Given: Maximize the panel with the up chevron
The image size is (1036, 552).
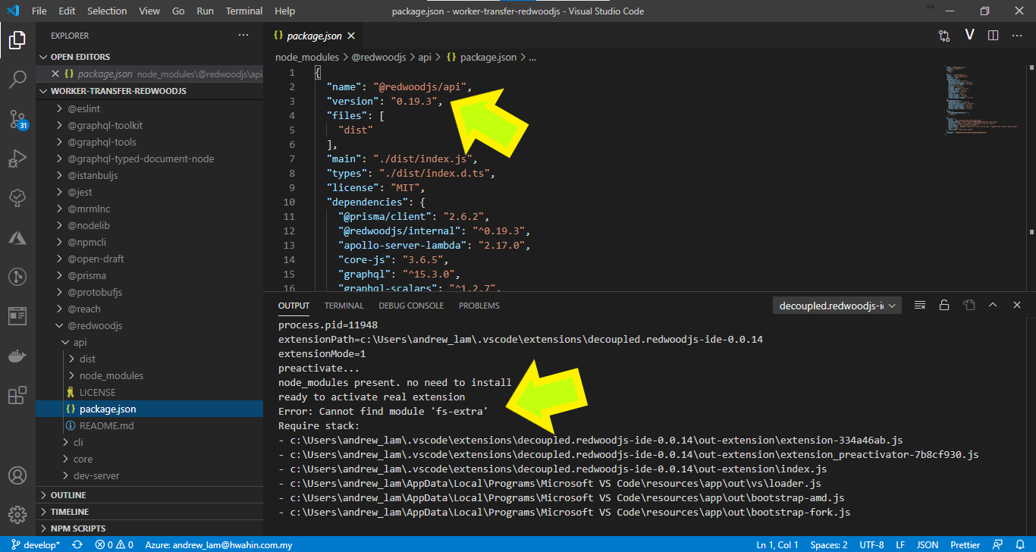Looking at the screenshot, I should pos(993,306).
